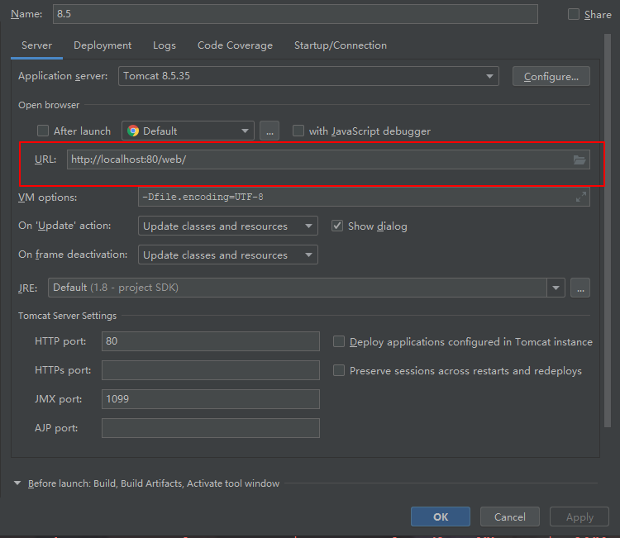Click the ellipsis button next to browser dropdown
This screenshot has height=538, width=620.
click(x=269, y=131)
